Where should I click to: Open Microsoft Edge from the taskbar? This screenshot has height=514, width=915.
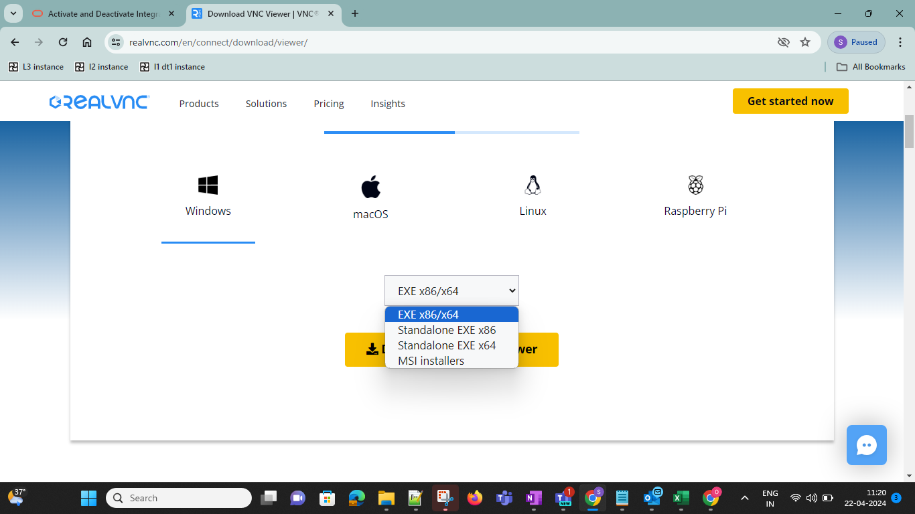[x=357, y=498]
